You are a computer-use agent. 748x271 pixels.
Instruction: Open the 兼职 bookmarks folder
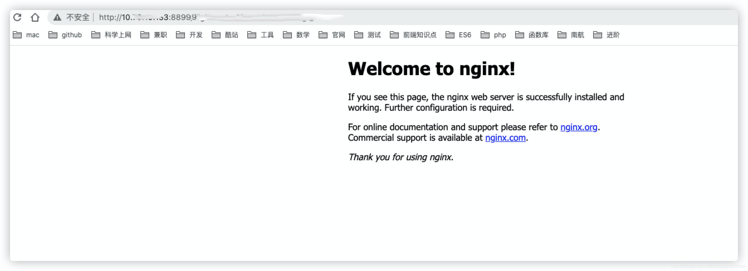154,35
